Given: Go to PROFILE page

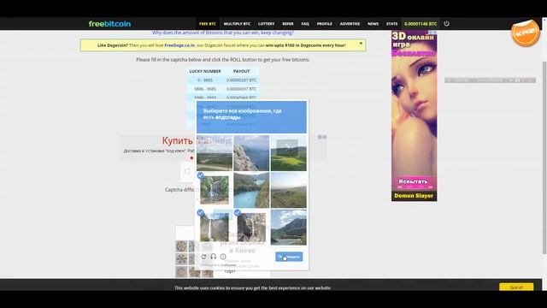Looking at the screenshot, I should point(325,24).
